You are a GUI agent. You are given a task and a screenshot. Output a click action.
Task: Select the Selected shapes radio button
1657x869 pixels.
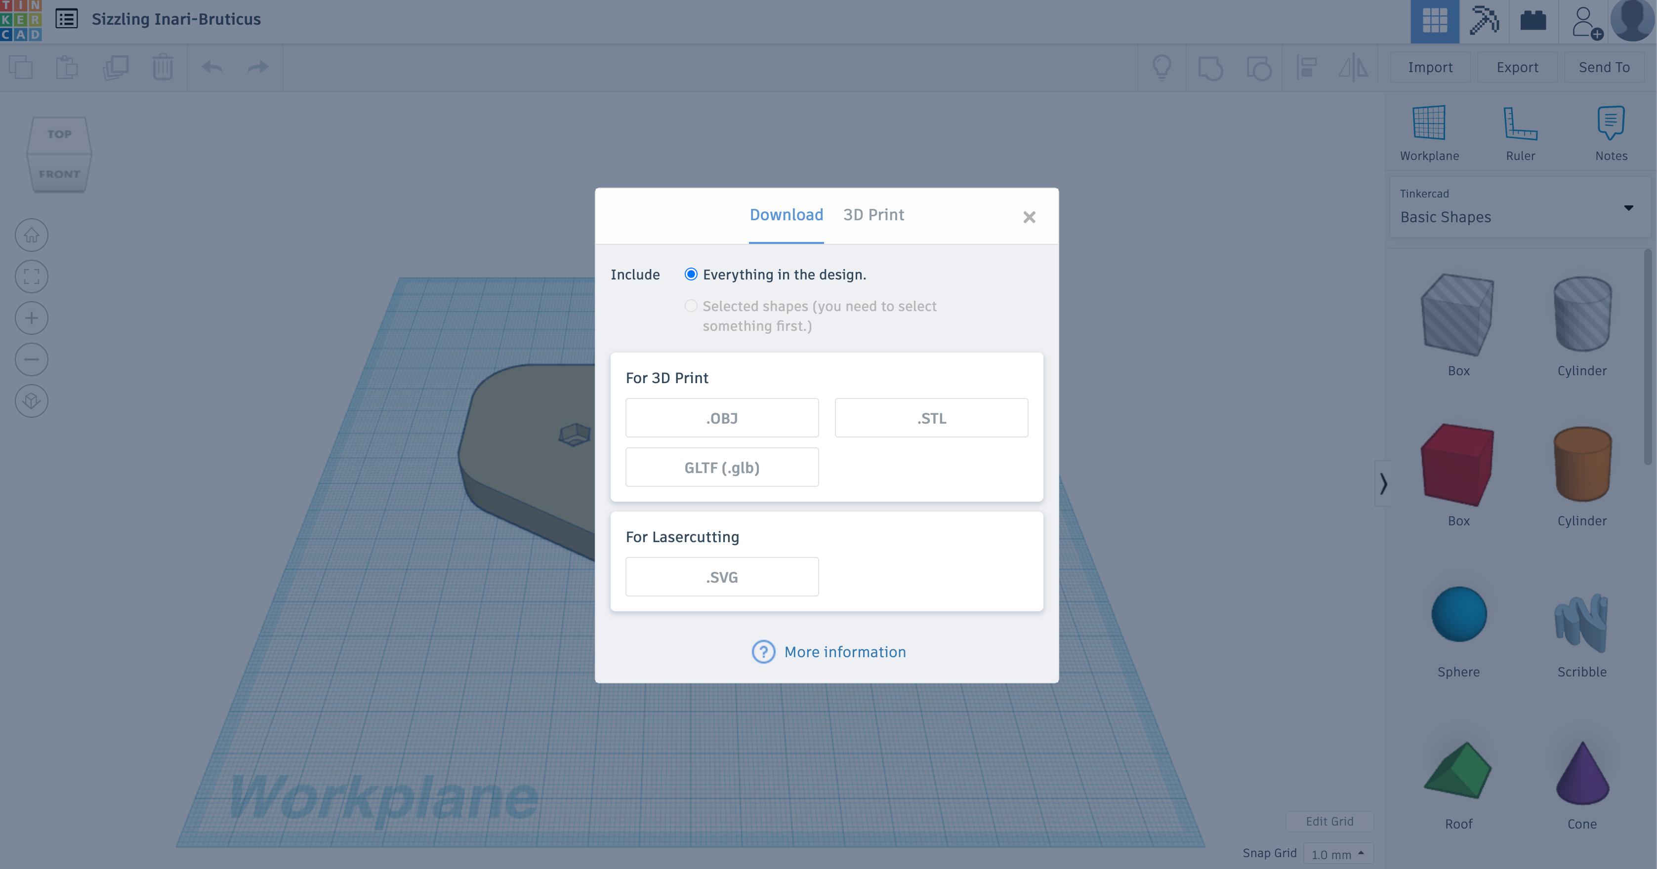pos(691,305)
